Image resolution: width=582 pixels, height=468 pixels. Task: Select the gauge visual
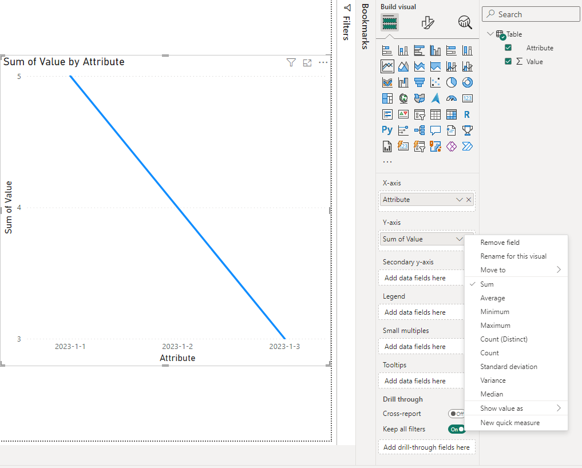[x=452, y=98]
